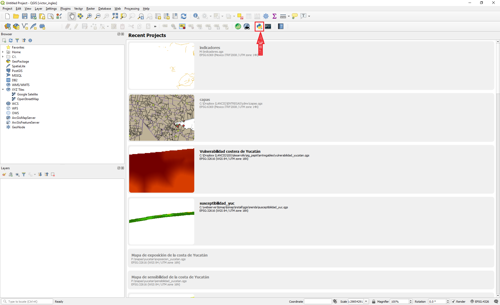Open the Plugins menu
The height and width of the screenshot is (305, 500).
tap(65, 9)
